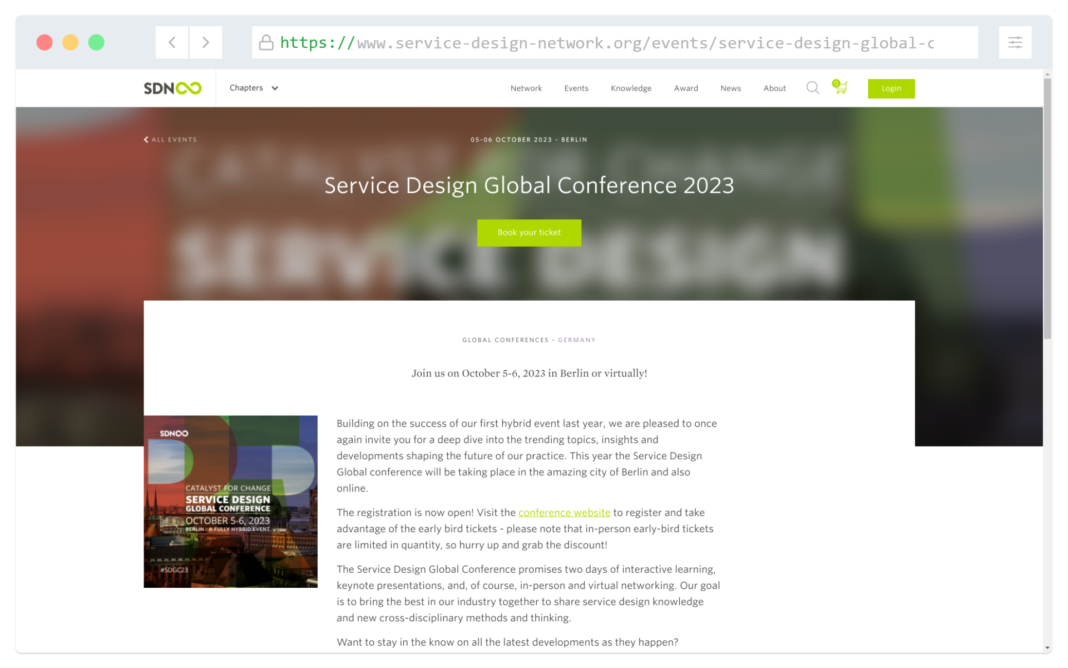
Task: Click the padlock icon in address bar
Action: click(x=266, y=42)
